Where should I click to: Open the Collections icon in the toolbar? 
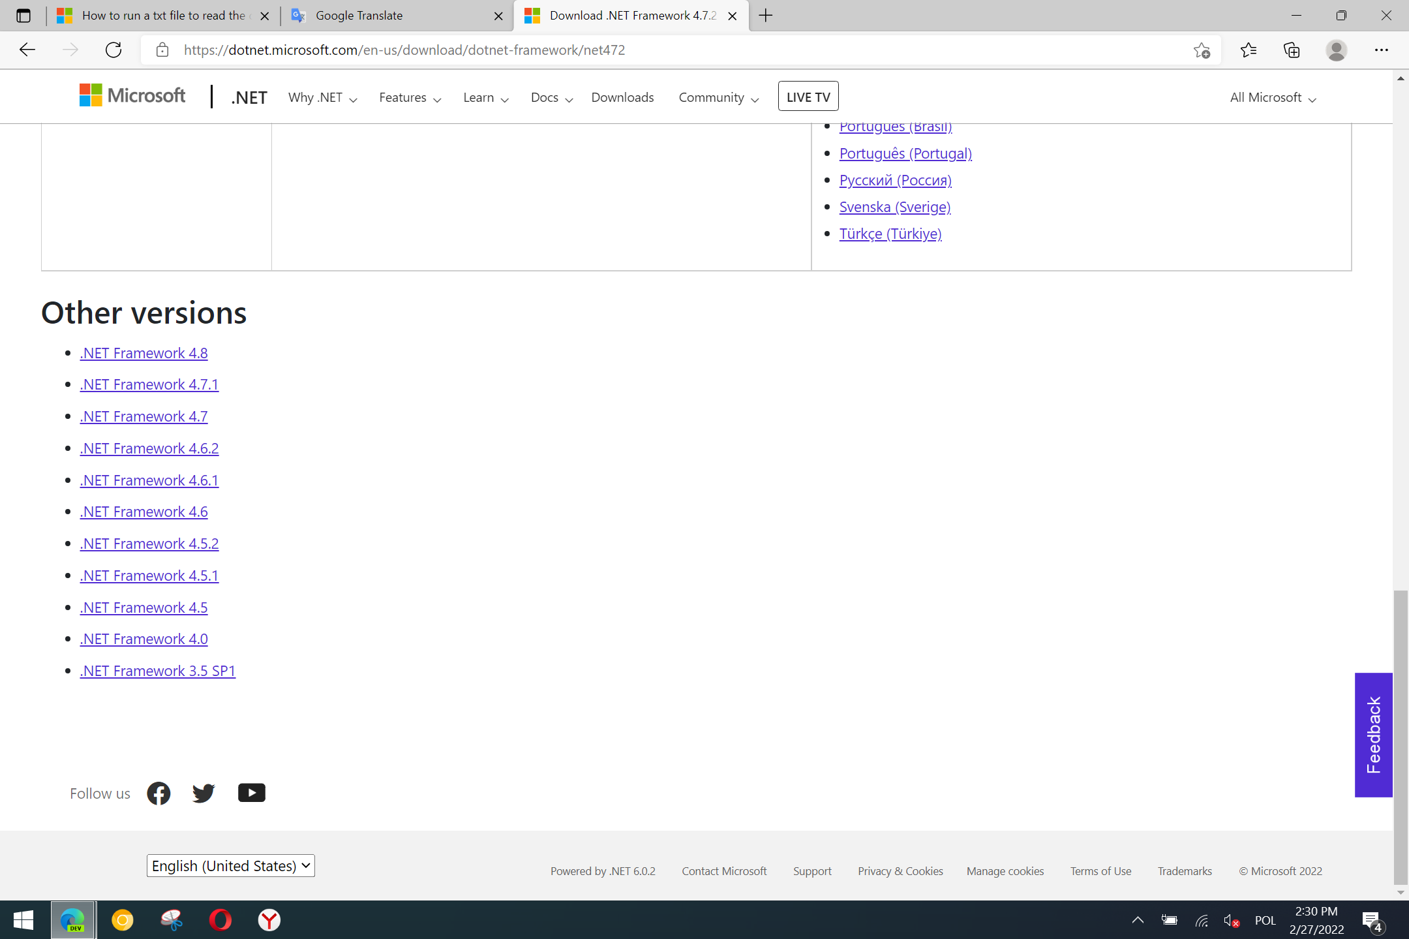click(1292, 50)
